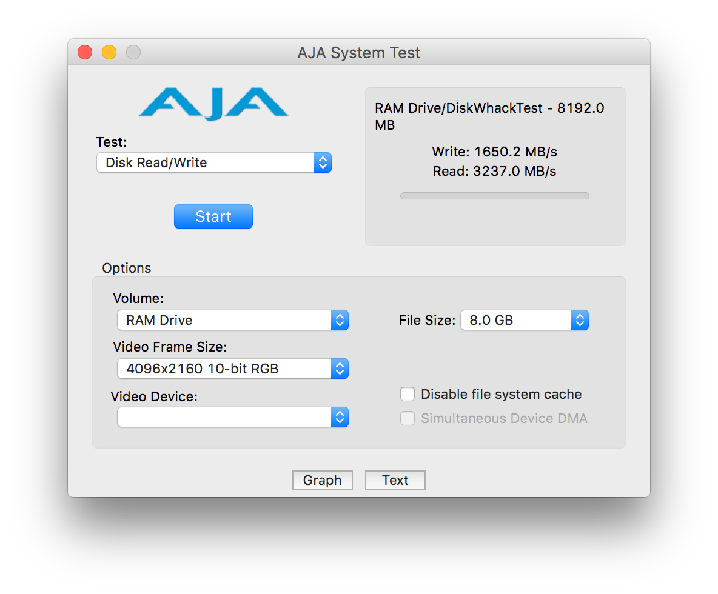Change the File Size dropdown
This screenshot has width=718, height=594.
click(x=525, y=321)
